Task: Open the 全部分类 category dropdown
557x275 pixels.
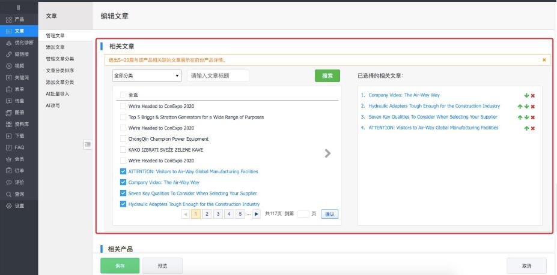Action: tap(147, 76)
